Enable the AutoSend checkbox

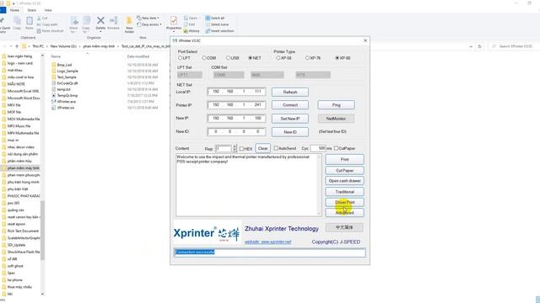coord(276,148)
